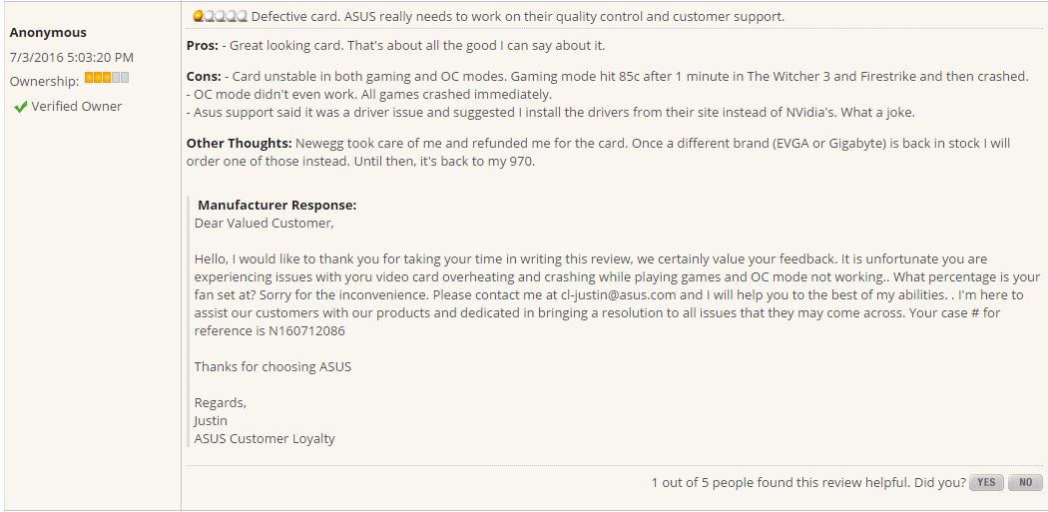Click the Manufacturer Response heading
This screenshot has height=512, width=1048.
[x=276, y=206]
